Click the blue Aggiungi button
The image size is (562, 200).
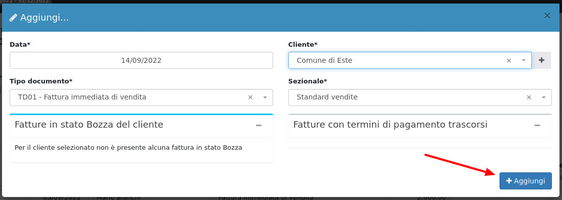525,181
